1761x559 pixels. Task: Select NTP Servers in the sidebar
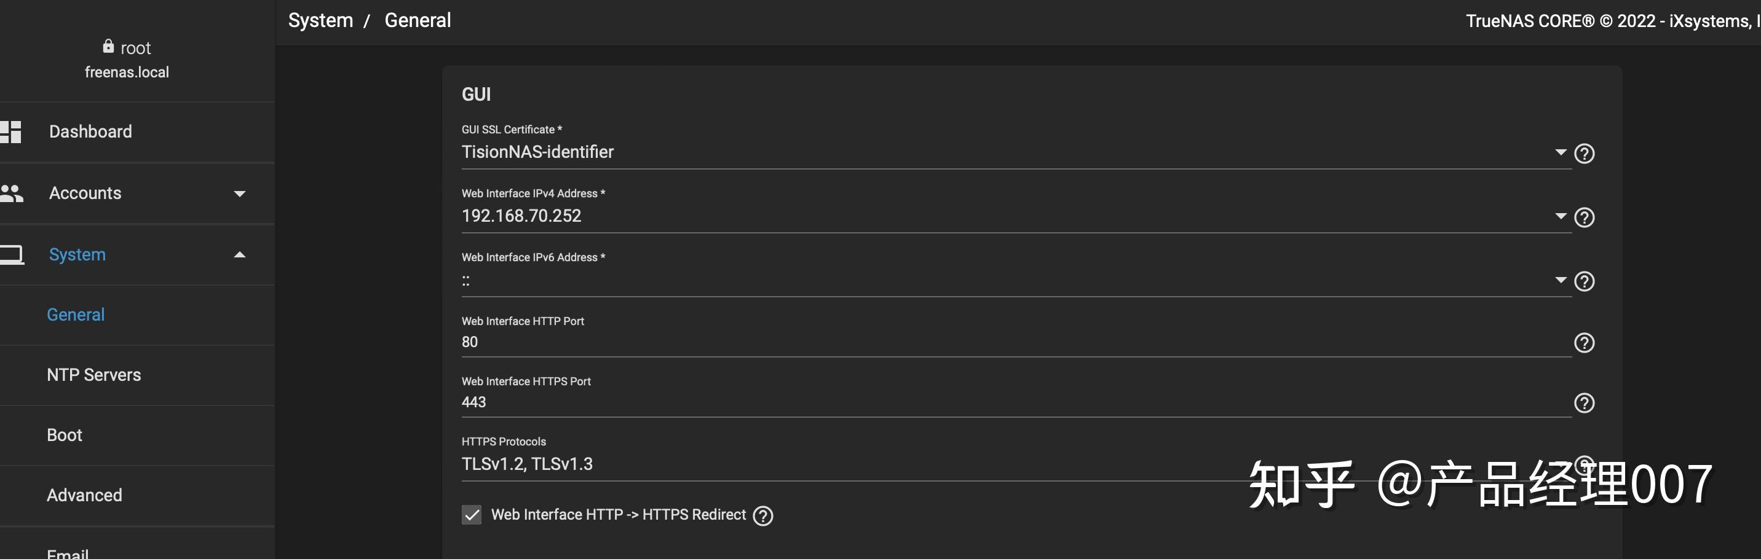[x=93, y=375]
